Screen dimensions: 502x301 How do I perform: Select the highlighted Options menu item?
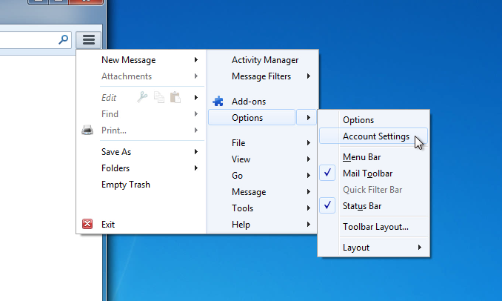tap(252, 118)
